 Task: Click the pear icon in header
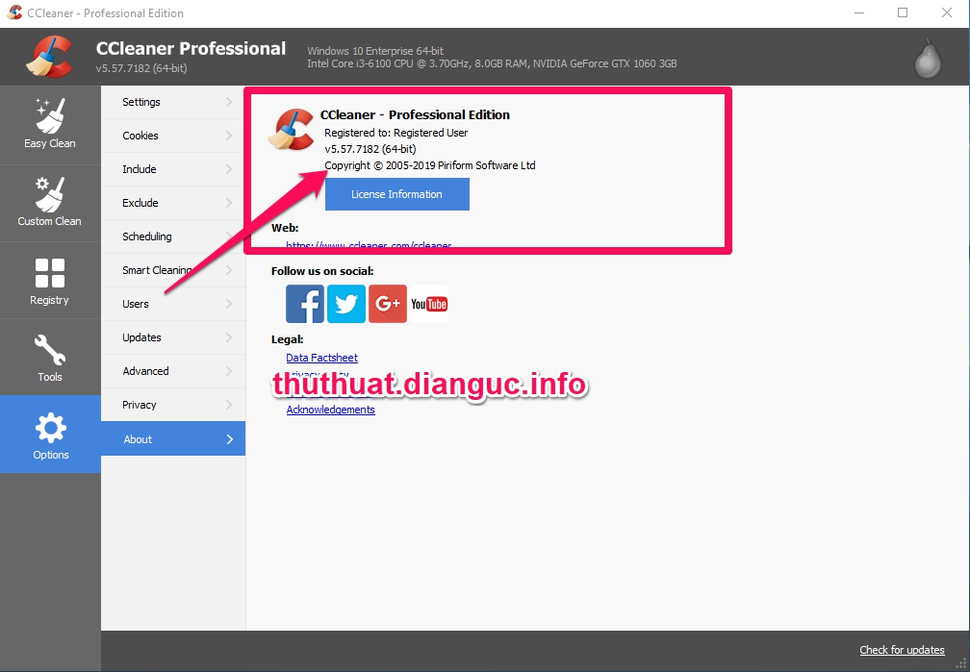point(928,58)
